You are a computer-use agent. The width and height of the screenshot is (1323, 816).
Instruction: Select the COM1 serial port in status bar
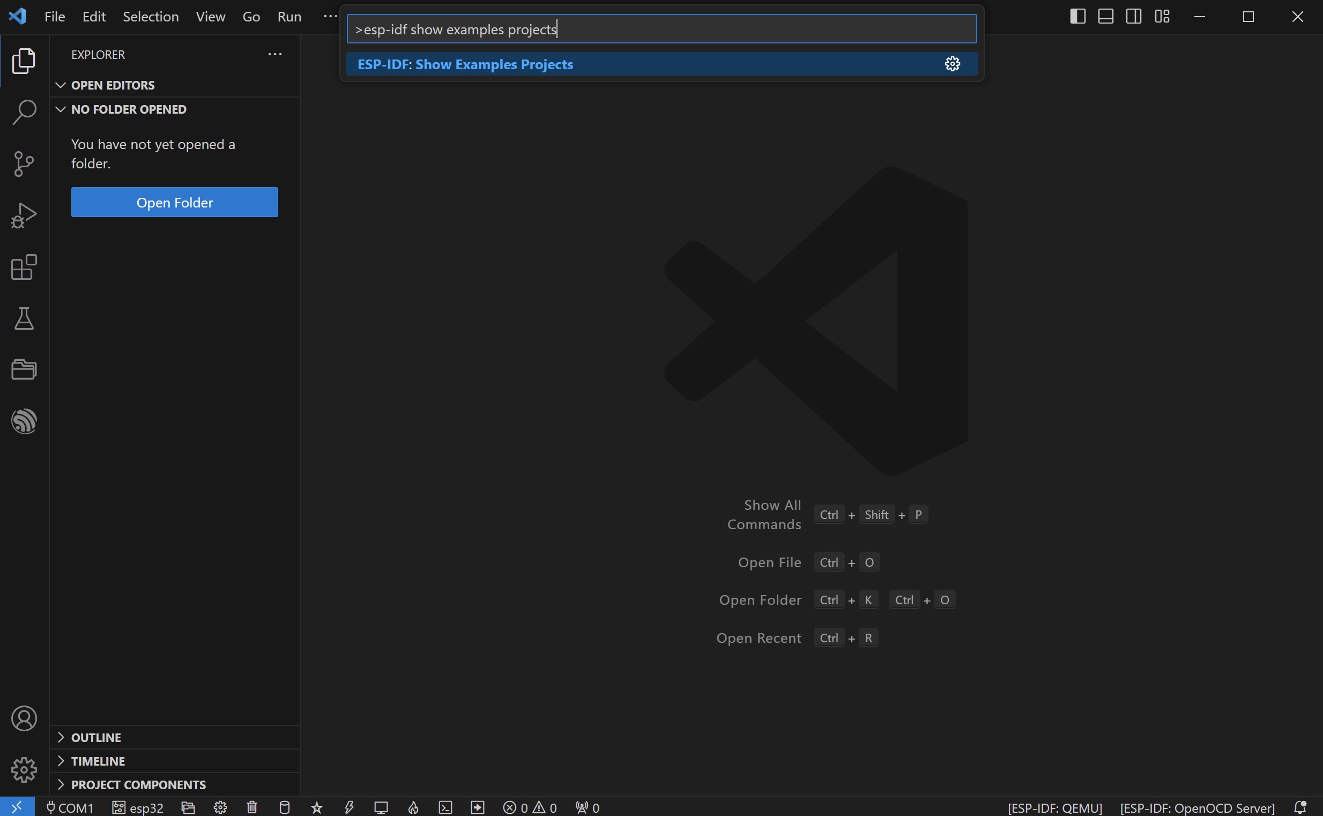point(70,807)
